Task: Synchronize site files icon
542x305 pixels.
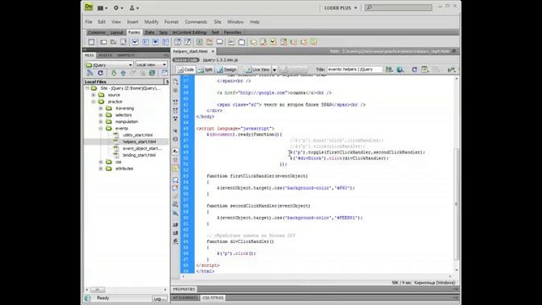Action: click(152, 73)
